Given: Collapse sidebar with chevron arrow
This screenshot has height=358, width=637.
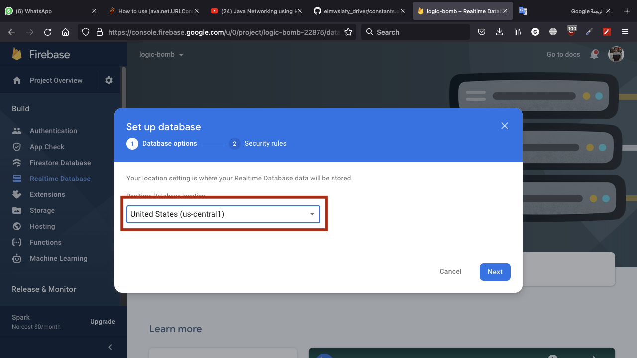Looking at the screenshot, I should tap(110, 347).
